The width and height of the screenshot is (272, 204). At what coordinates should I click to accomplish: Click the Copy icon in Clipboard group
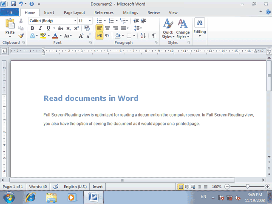(x=21, y=28)
